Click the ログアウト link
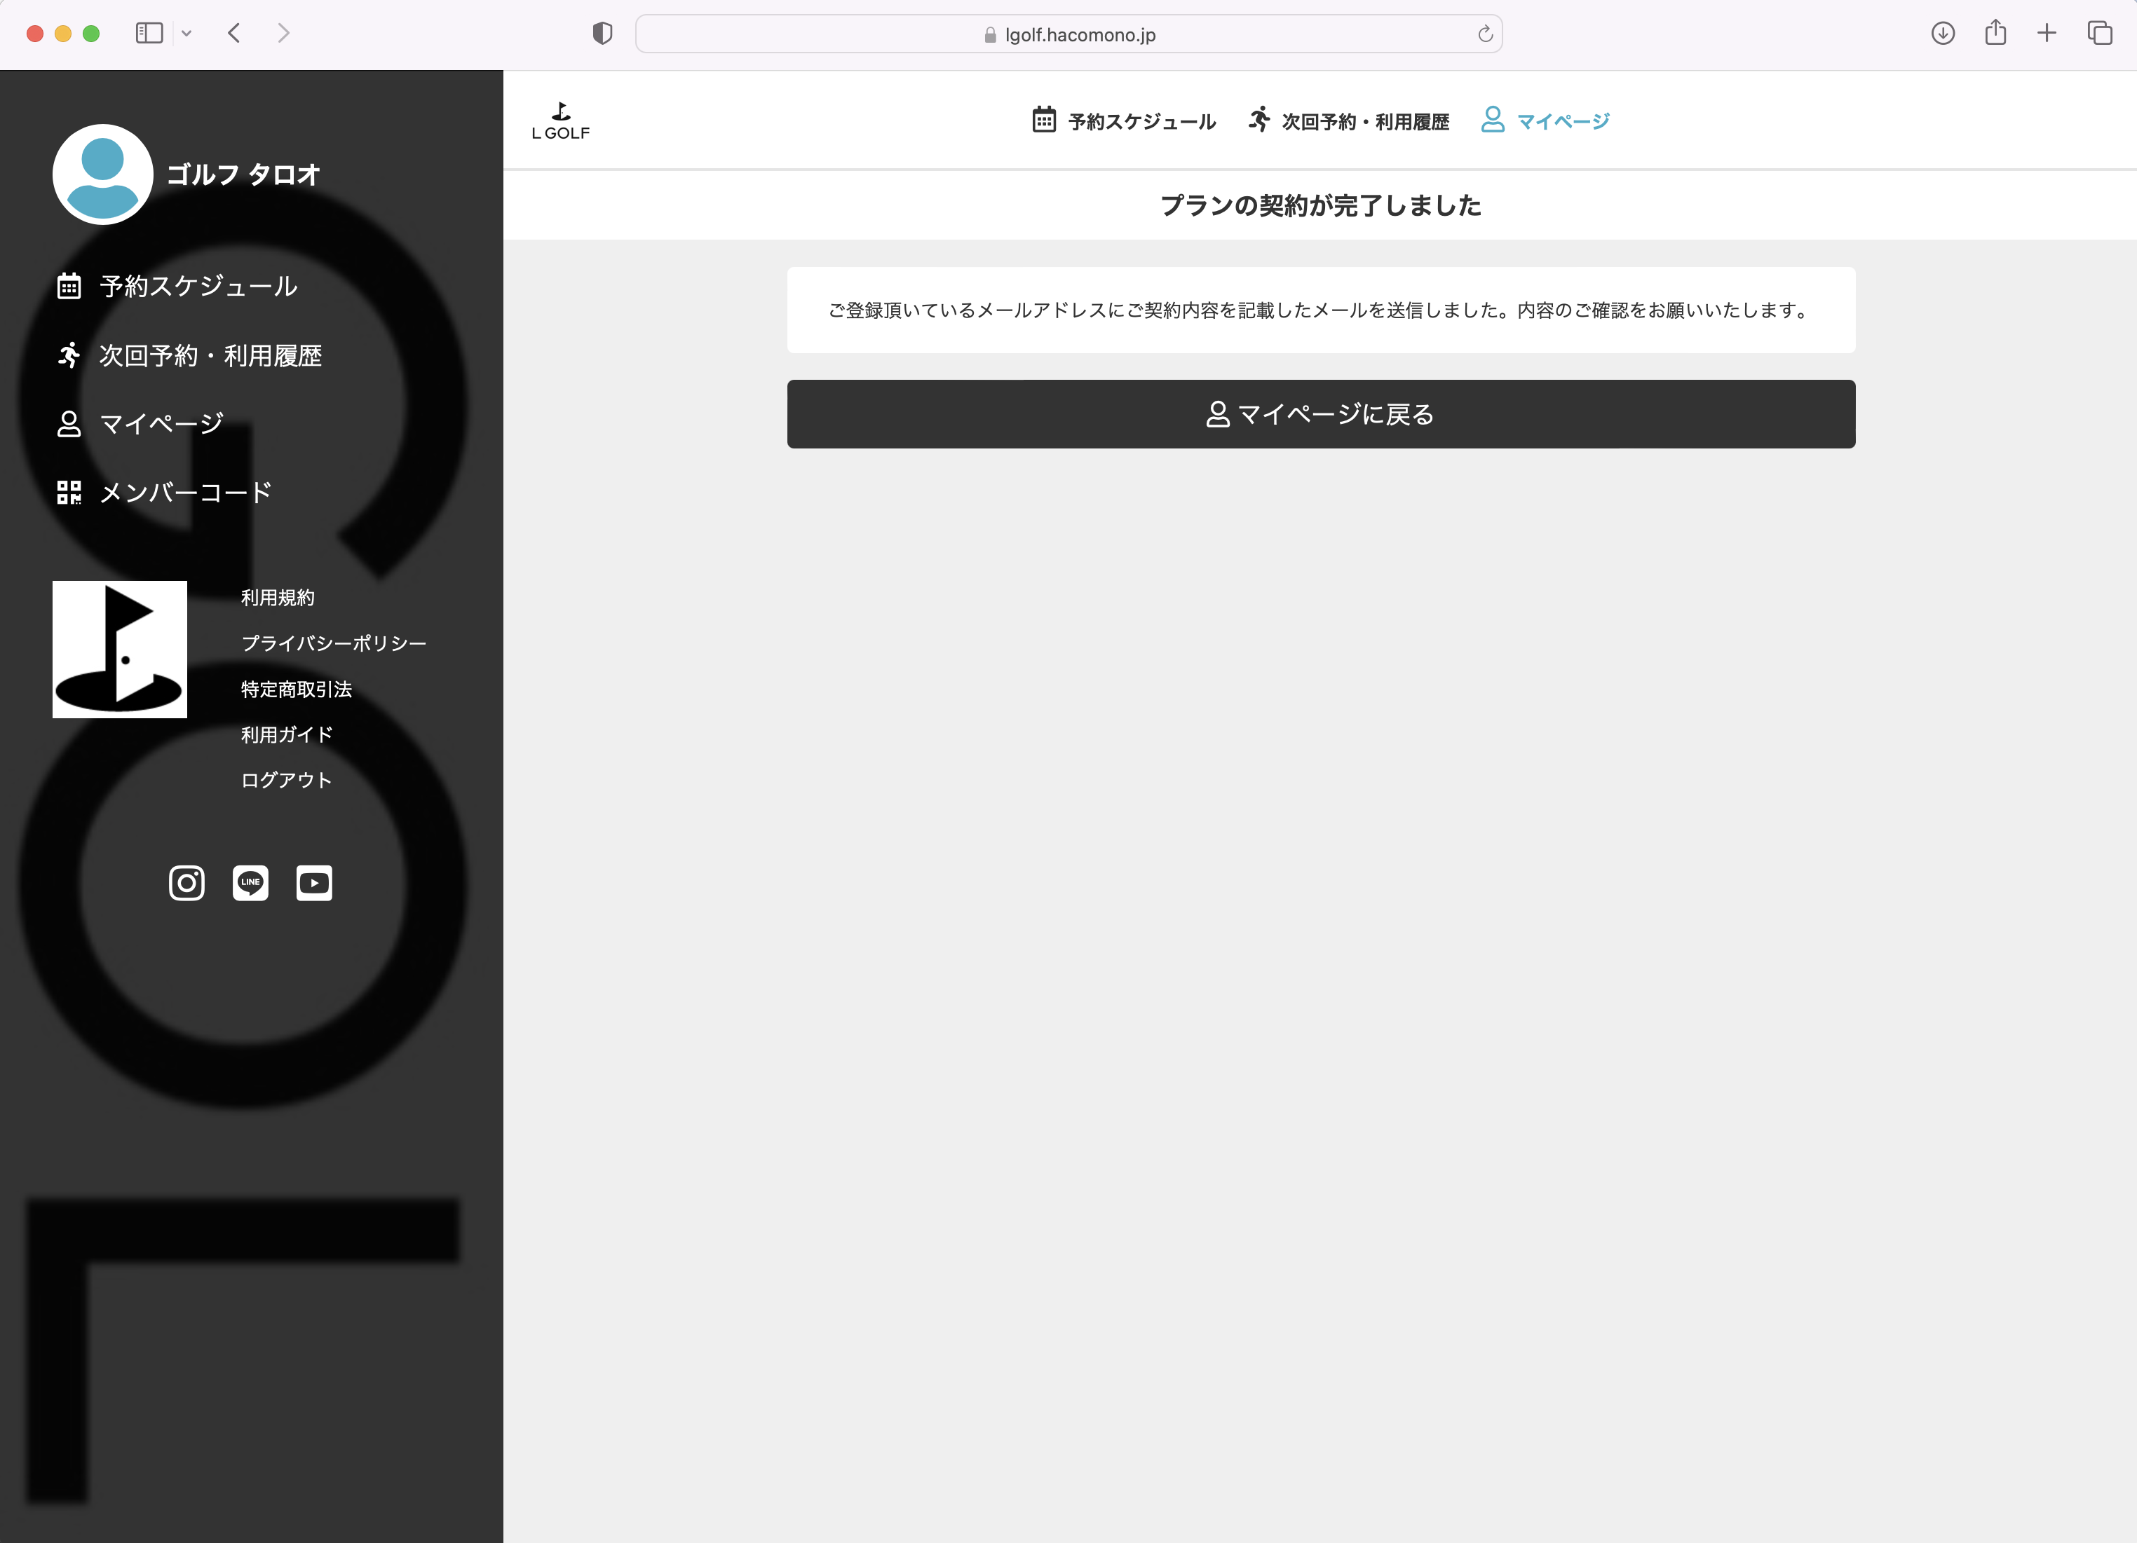2137x1543 pixels. (x=287, y=780)
